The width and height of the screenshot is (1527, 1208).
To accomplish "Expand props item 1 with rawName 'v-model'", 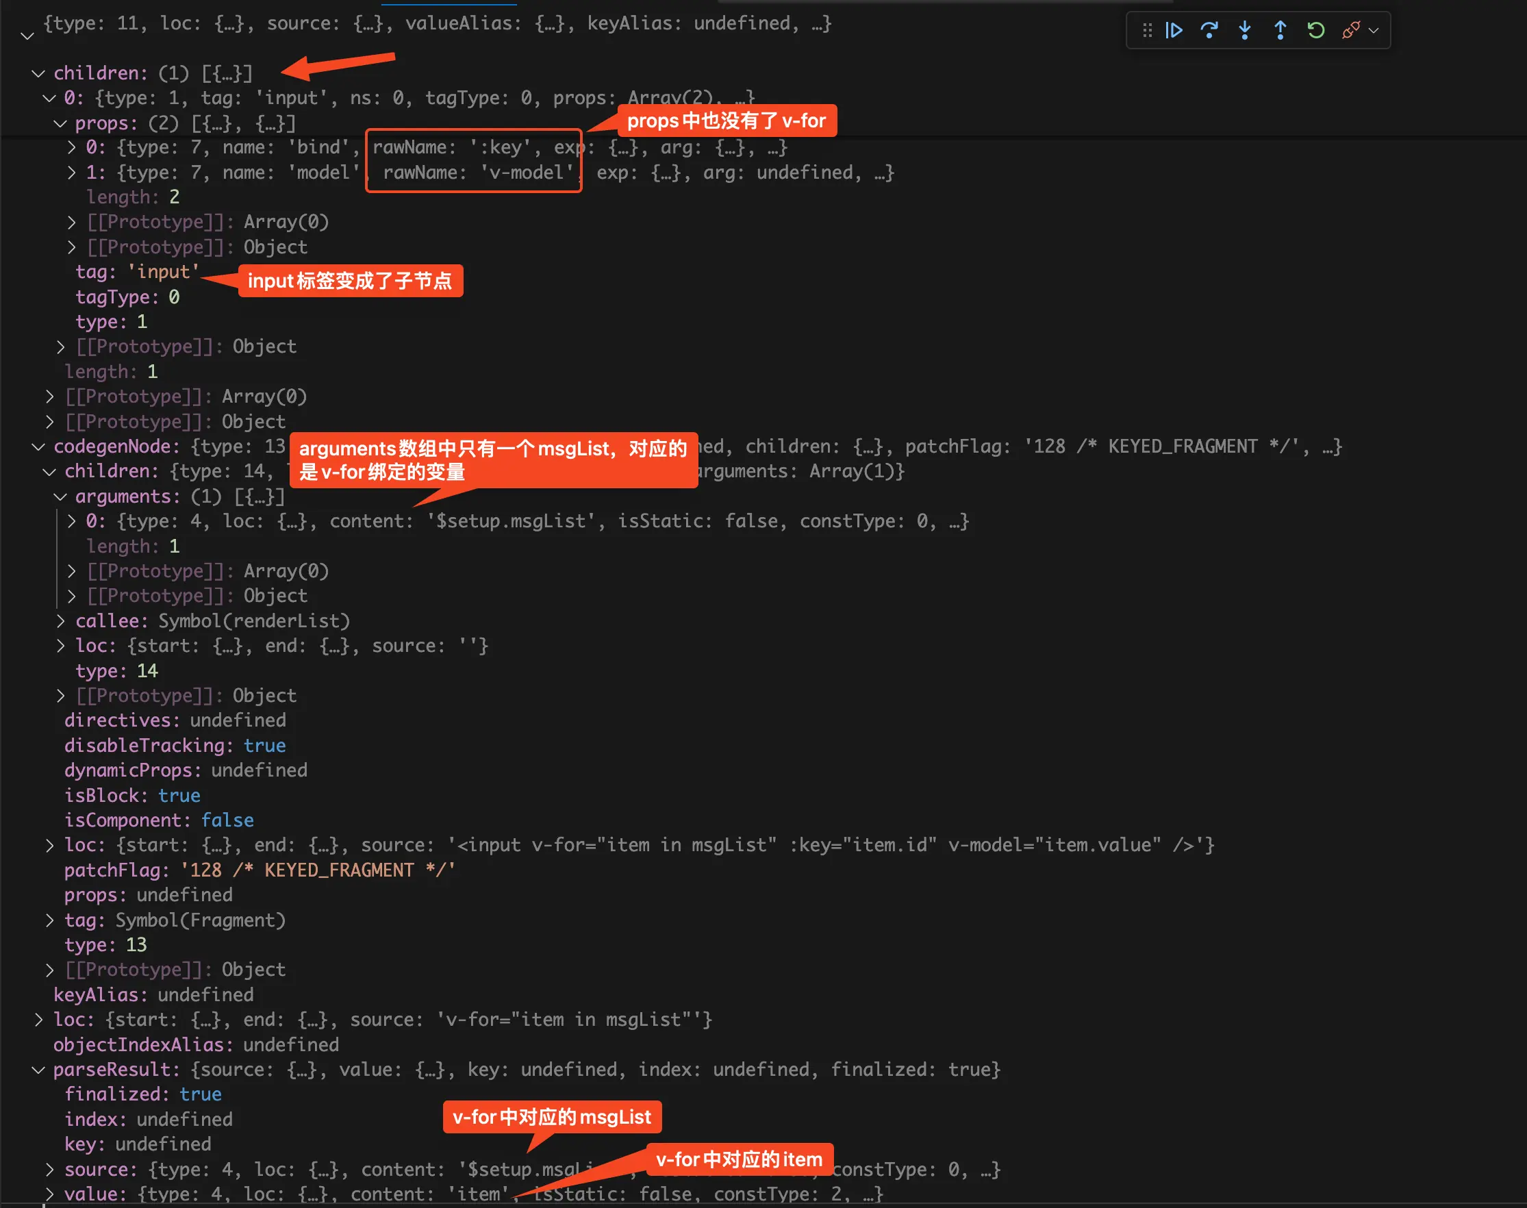I will [x=71, y=173].
